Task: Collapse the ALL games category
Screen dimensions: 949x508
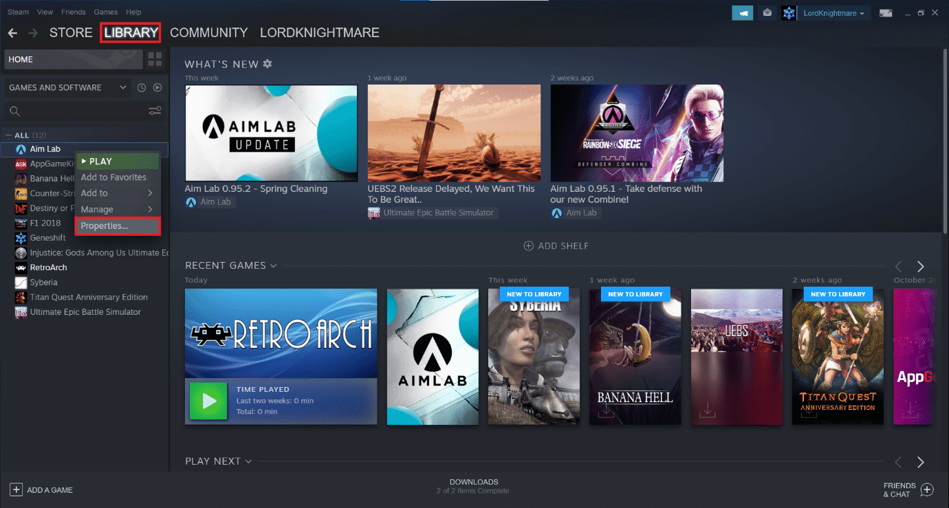Action: pyautogui.click(x=8, y=135)
